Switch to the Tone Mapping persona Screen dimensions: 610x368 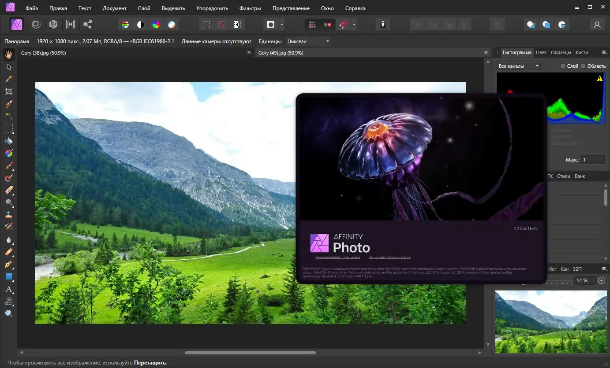coord(70,25)
